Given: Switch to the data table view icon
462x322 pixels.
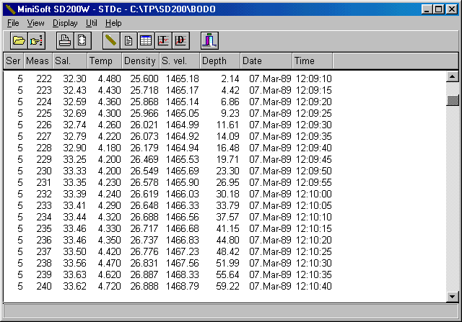Looking at the screenshot, I should click(x=146, y=40).
